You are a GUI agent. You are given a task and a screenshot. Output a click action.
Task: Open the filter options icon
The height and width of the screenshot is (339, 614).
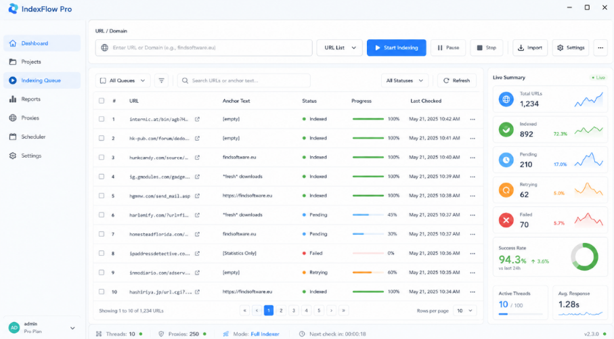[x=161, y=81]
